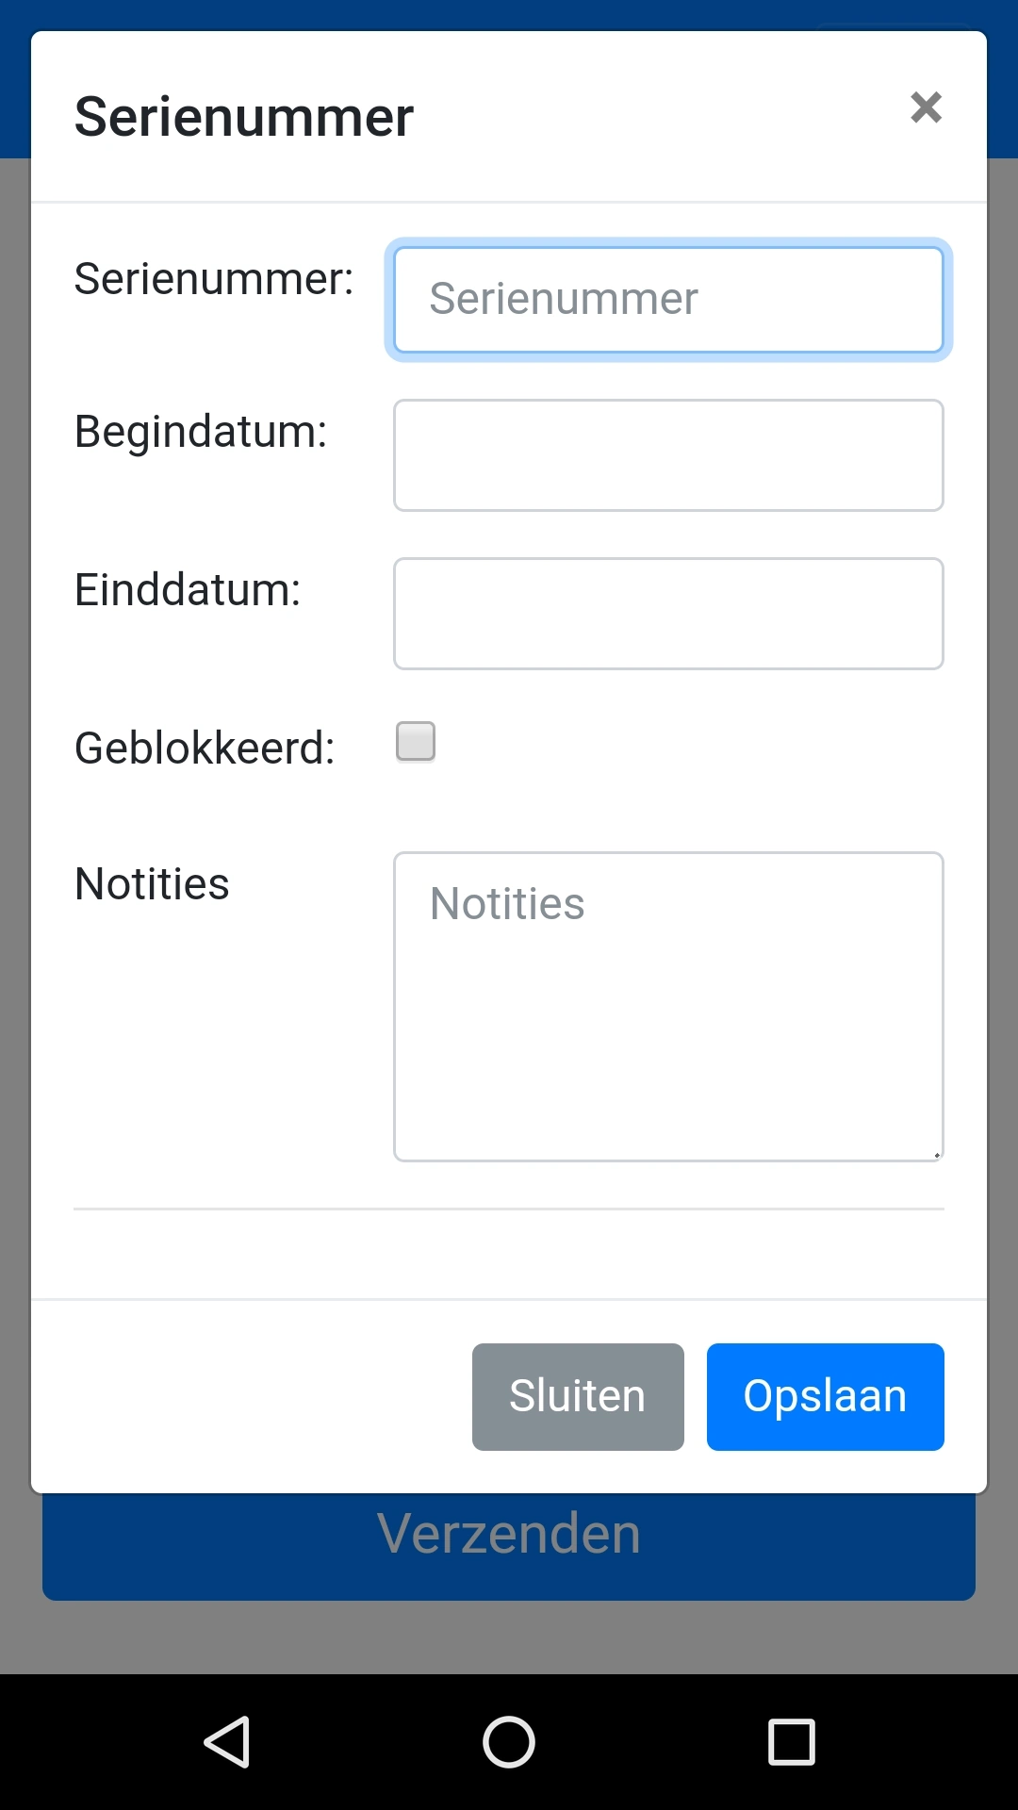Click the 'Notities' field label
Image resolution: width=1018 pixels, height=1810 pixels.
(x=152, y=884)
